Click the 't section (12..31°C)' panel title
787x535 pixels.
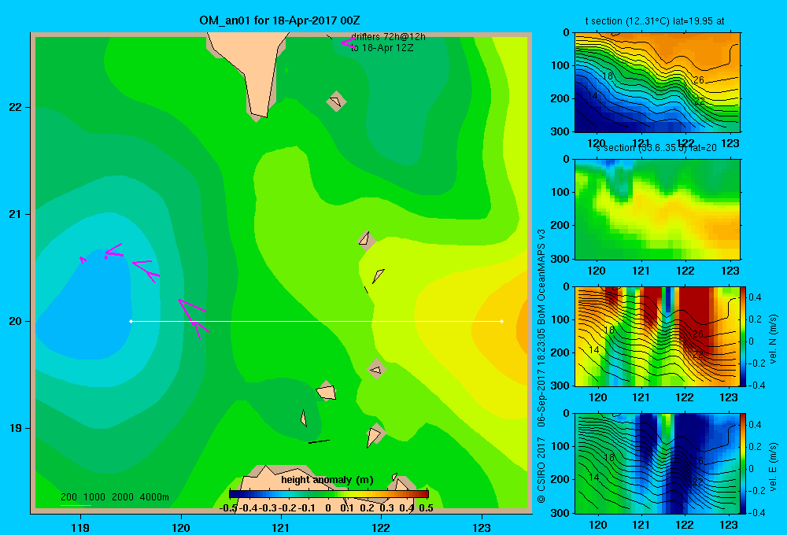coord(655,21)
